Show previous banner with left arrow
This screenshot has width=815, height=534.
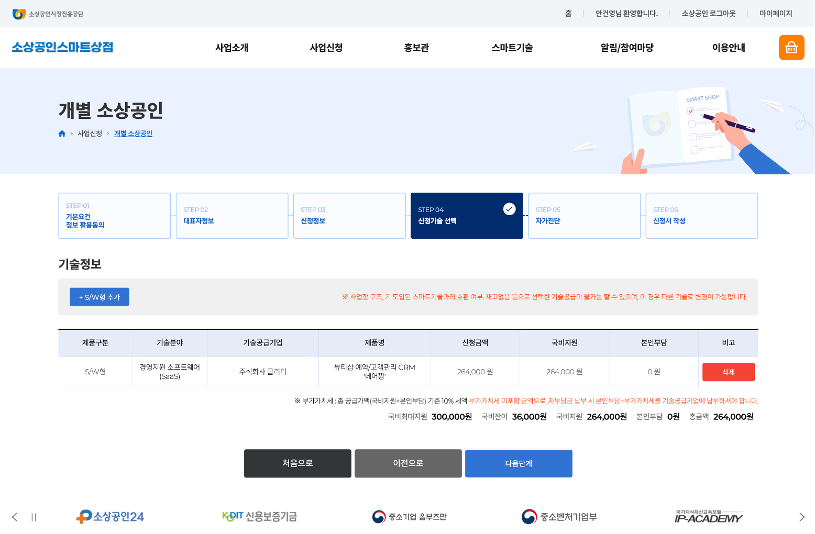(x=15, y=517)
